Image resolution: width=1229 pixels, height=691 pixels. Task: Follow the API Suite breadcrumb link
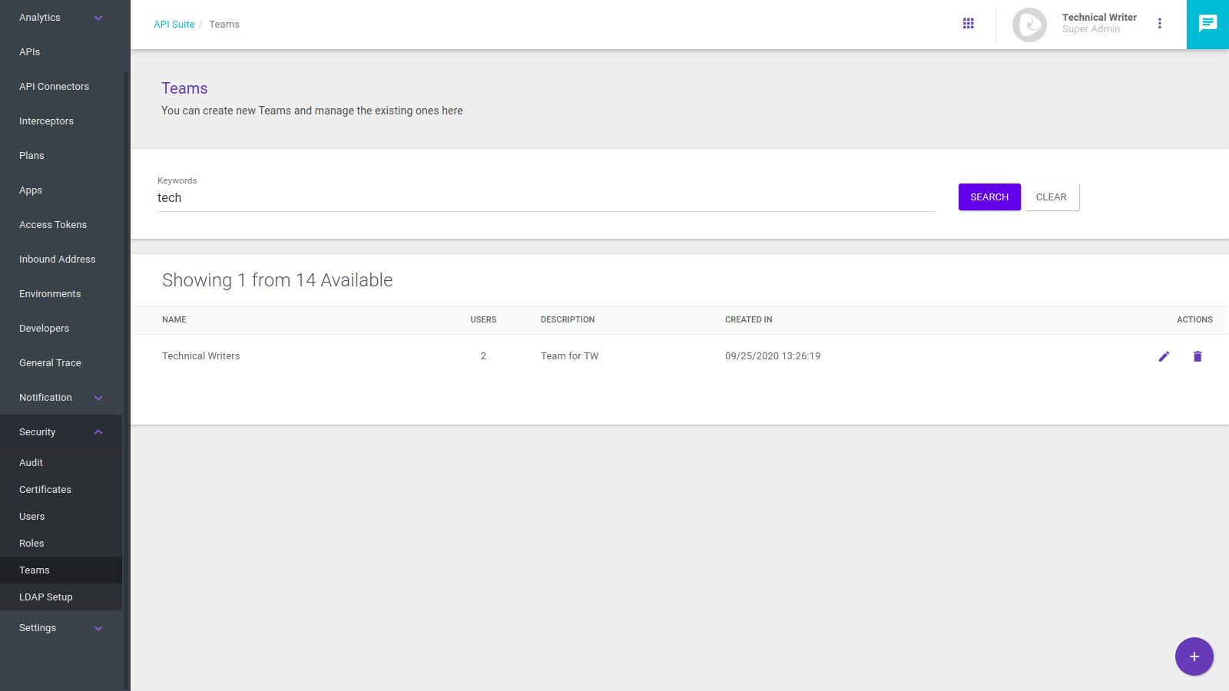point(174,25)
